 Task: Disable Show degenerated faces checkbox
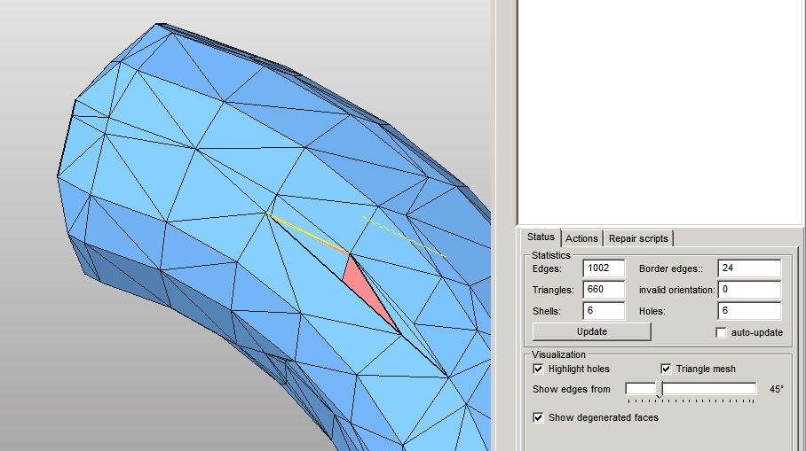pyautogui.click(x=539, y=417)
